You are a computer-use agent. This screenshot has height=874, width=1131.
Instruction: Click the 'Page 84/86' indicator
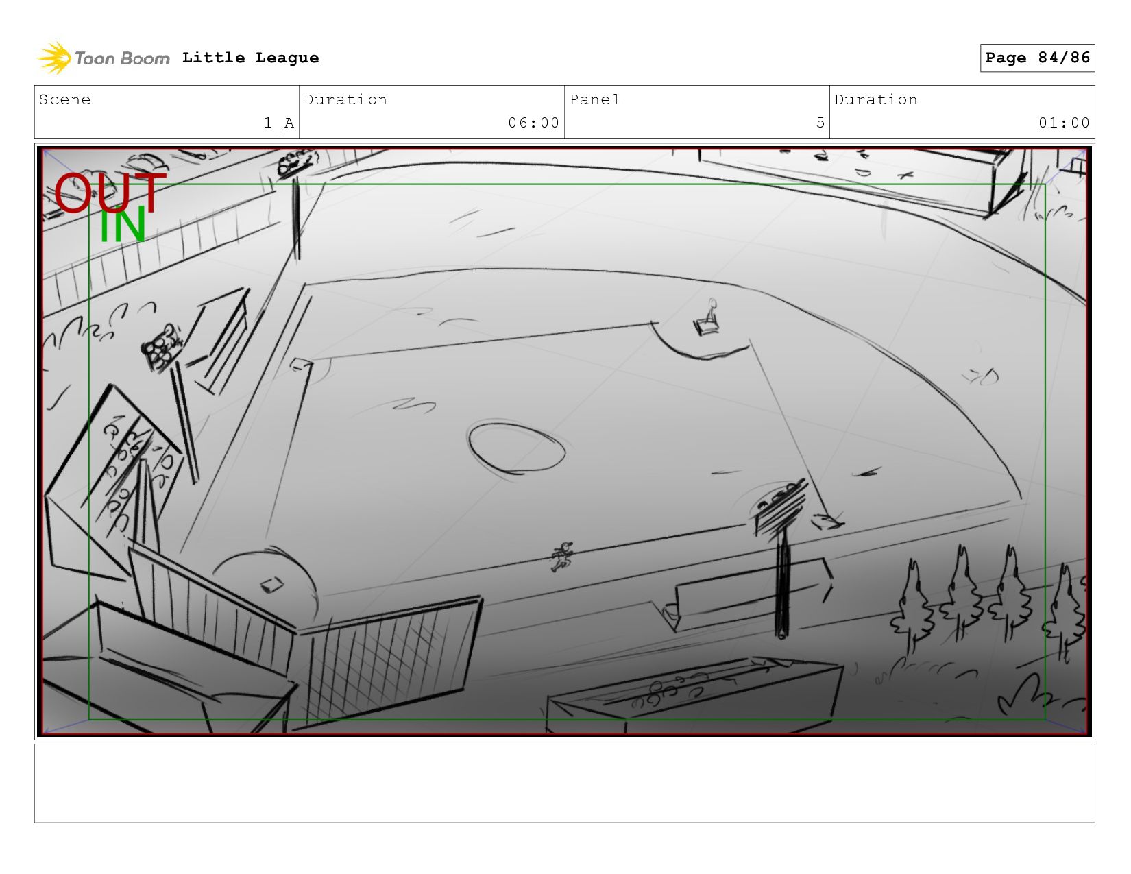click(1037, 58)
